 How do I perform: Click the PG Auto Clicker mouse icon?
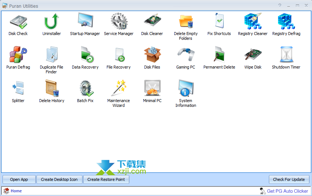point(263,191)
